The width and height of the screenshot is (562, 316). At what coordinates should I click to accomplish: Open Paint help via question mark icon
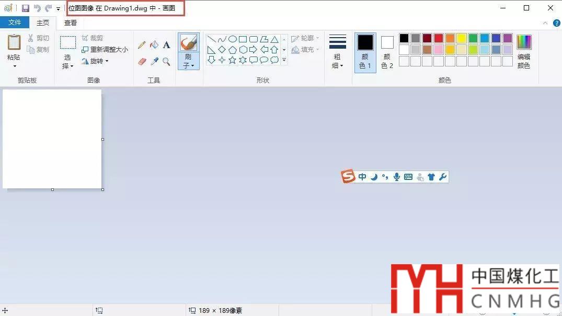coord(556,23)
